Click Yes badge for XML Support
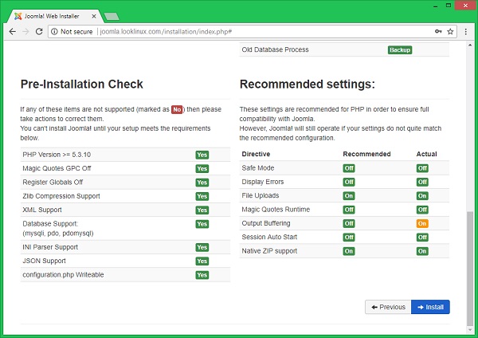The height and width of the screenshot is (338, 478). 202,210
